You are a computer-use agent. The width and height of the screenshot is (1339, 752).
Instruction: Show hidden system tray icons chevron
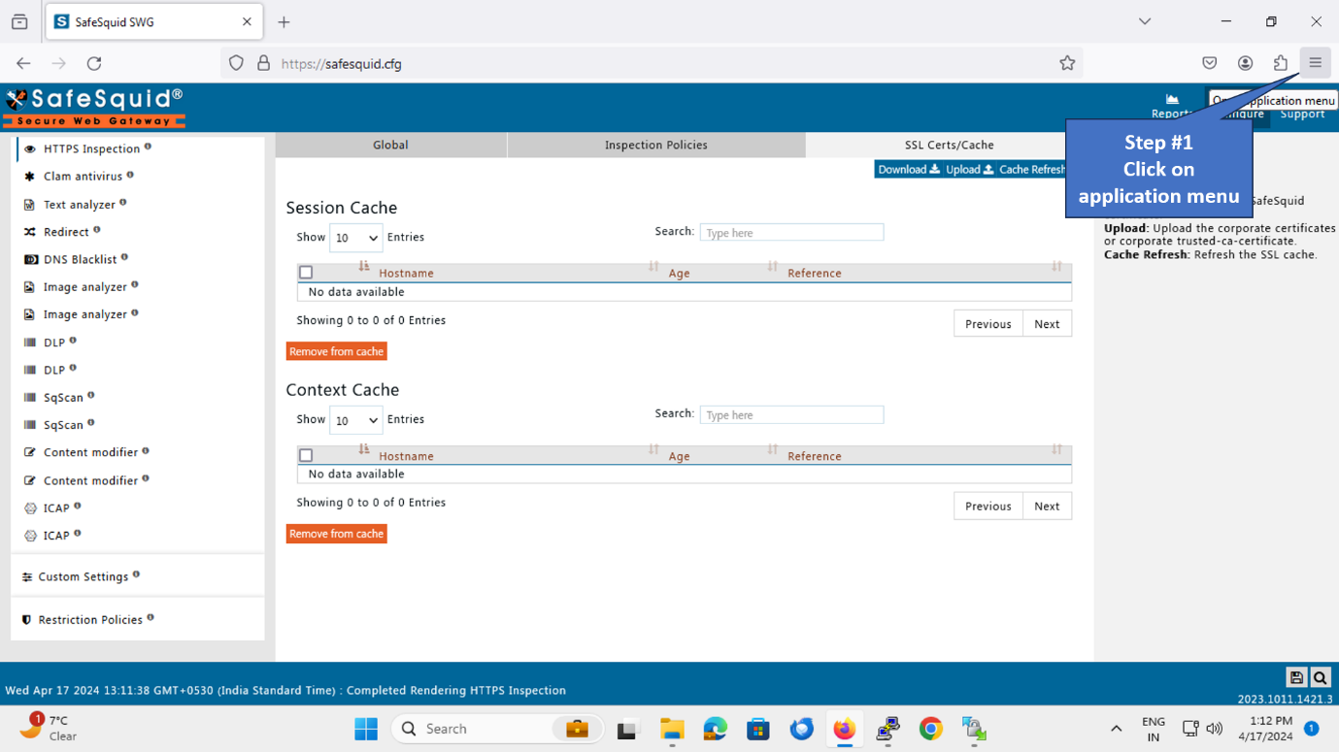pos(1116,729)
